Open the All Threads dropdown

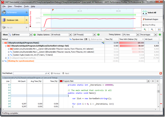94,35
